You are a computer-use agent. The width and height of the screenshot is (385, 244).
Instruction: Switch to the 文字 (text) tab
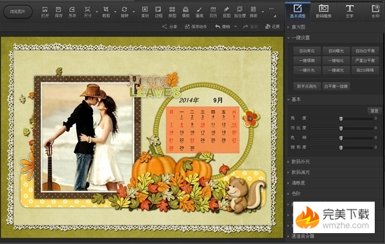click(x=349, y=12)
